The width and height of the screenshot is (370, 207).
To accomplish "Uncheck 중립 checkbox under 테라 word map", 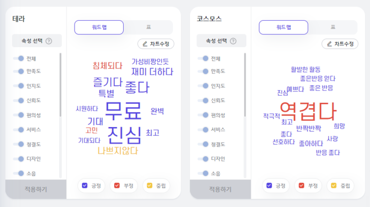I will pyautogui.click(x=150, y=185).
